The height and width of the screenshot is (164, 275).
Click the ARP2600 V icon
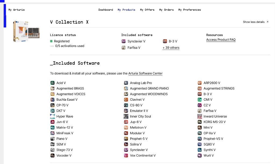click(200, 83)
